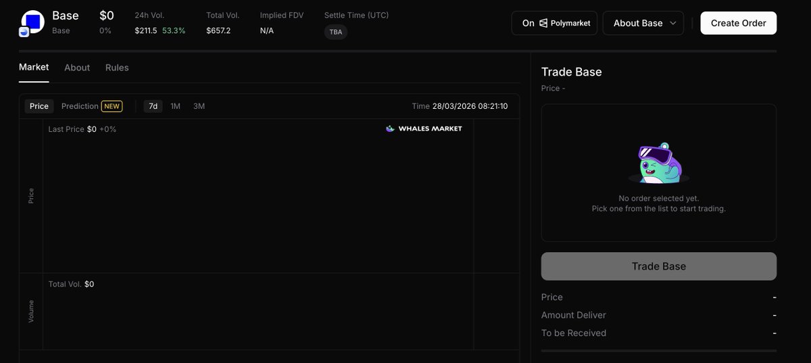Switch to the About tab
Viewport: 811px width, 363px height.
pyautogui.click(x=77, y=68)
